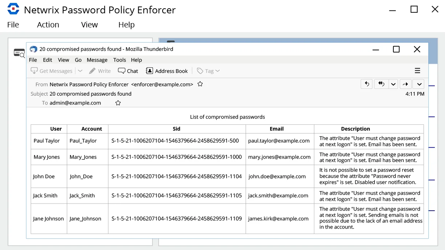Click the Thunderbird app icon in title bar

coord(34,49)
